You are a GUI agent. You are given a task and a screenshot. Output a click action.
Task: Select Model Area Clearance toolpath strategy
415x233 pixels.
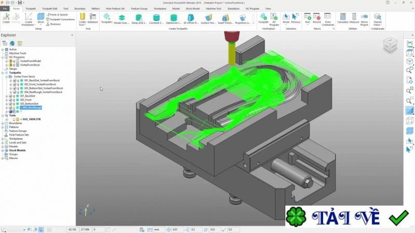[122, 19]
